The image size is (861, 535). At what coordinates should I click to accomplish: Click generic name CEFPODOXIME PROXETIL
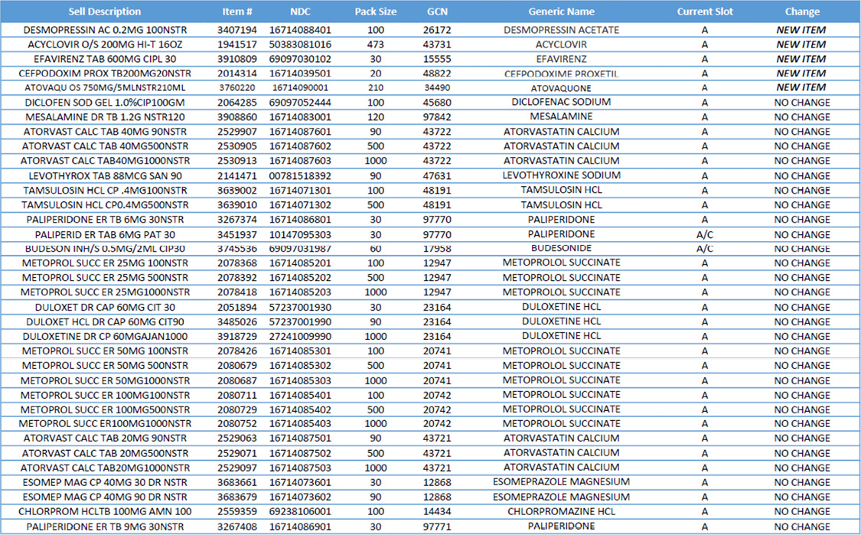[561, 73]
